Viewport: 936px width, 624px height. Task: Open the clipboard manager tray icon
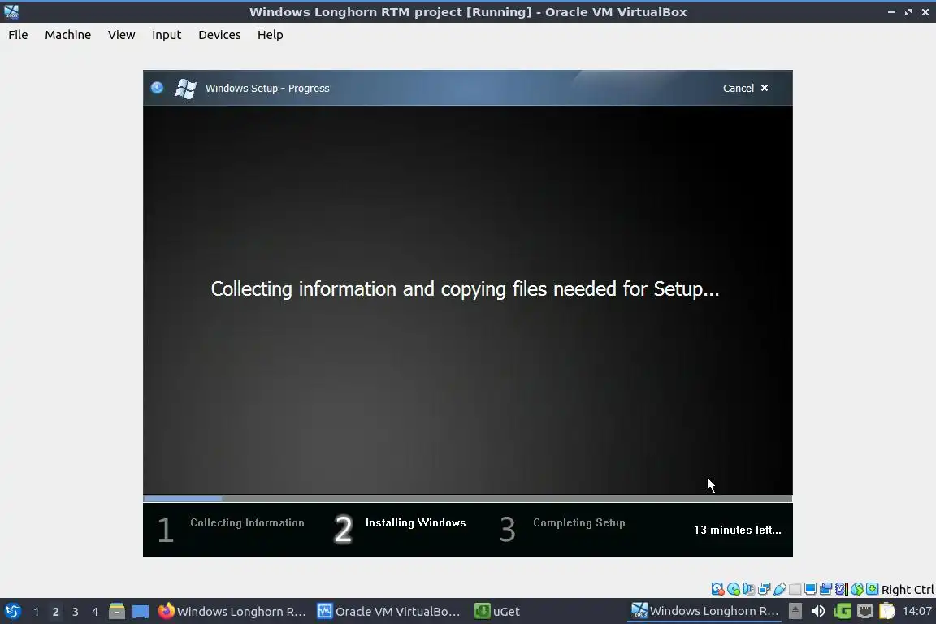(x=887, y=611)
